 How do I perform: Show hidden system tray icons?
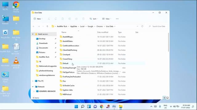(151, 106)
